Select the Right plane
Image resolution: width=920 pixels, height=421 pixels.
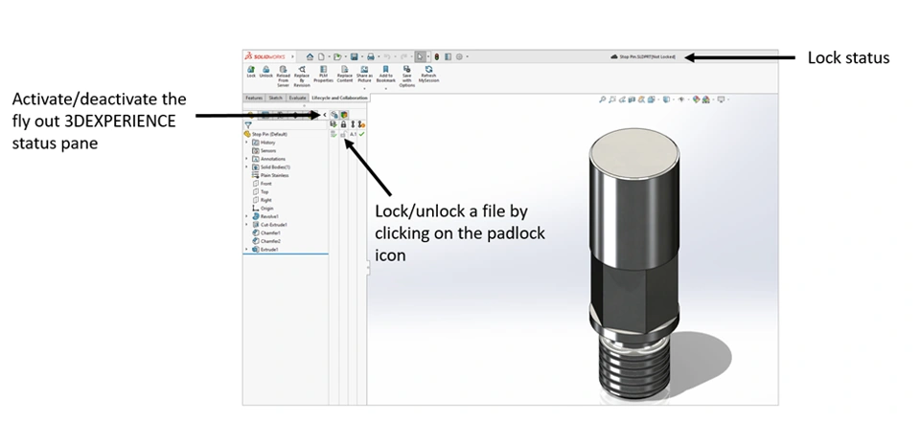coord(262,200)
